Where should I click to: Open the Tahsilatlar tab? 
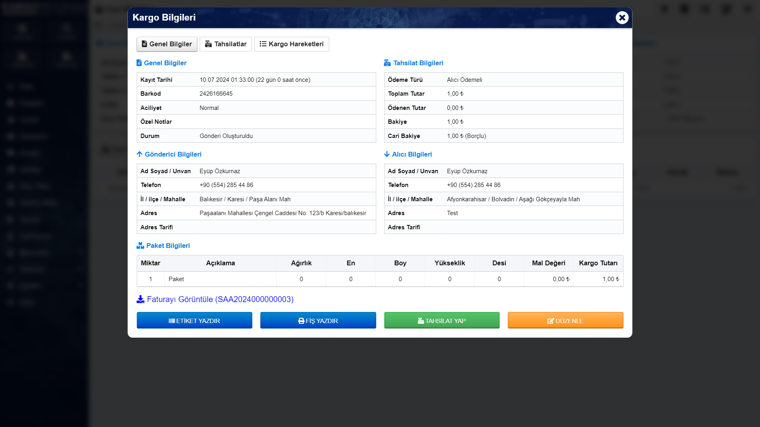click(226, 44)
